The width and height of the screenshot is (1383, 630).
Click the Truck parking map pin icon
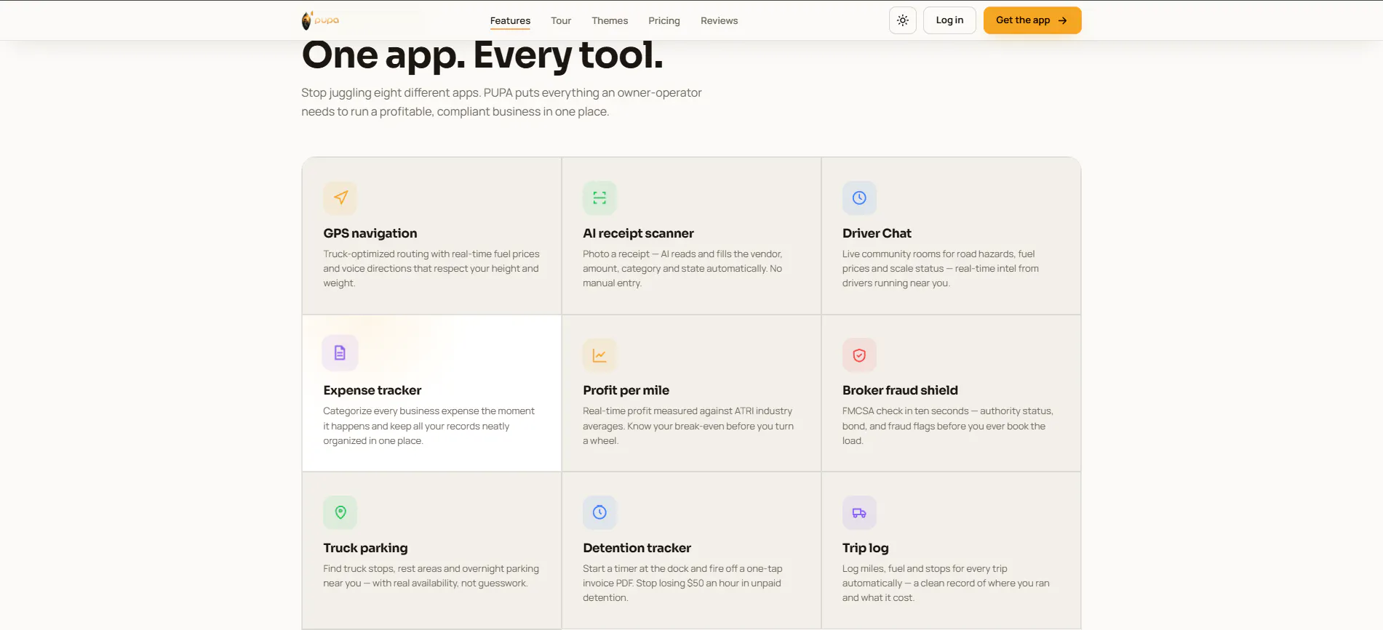point(340,512)
